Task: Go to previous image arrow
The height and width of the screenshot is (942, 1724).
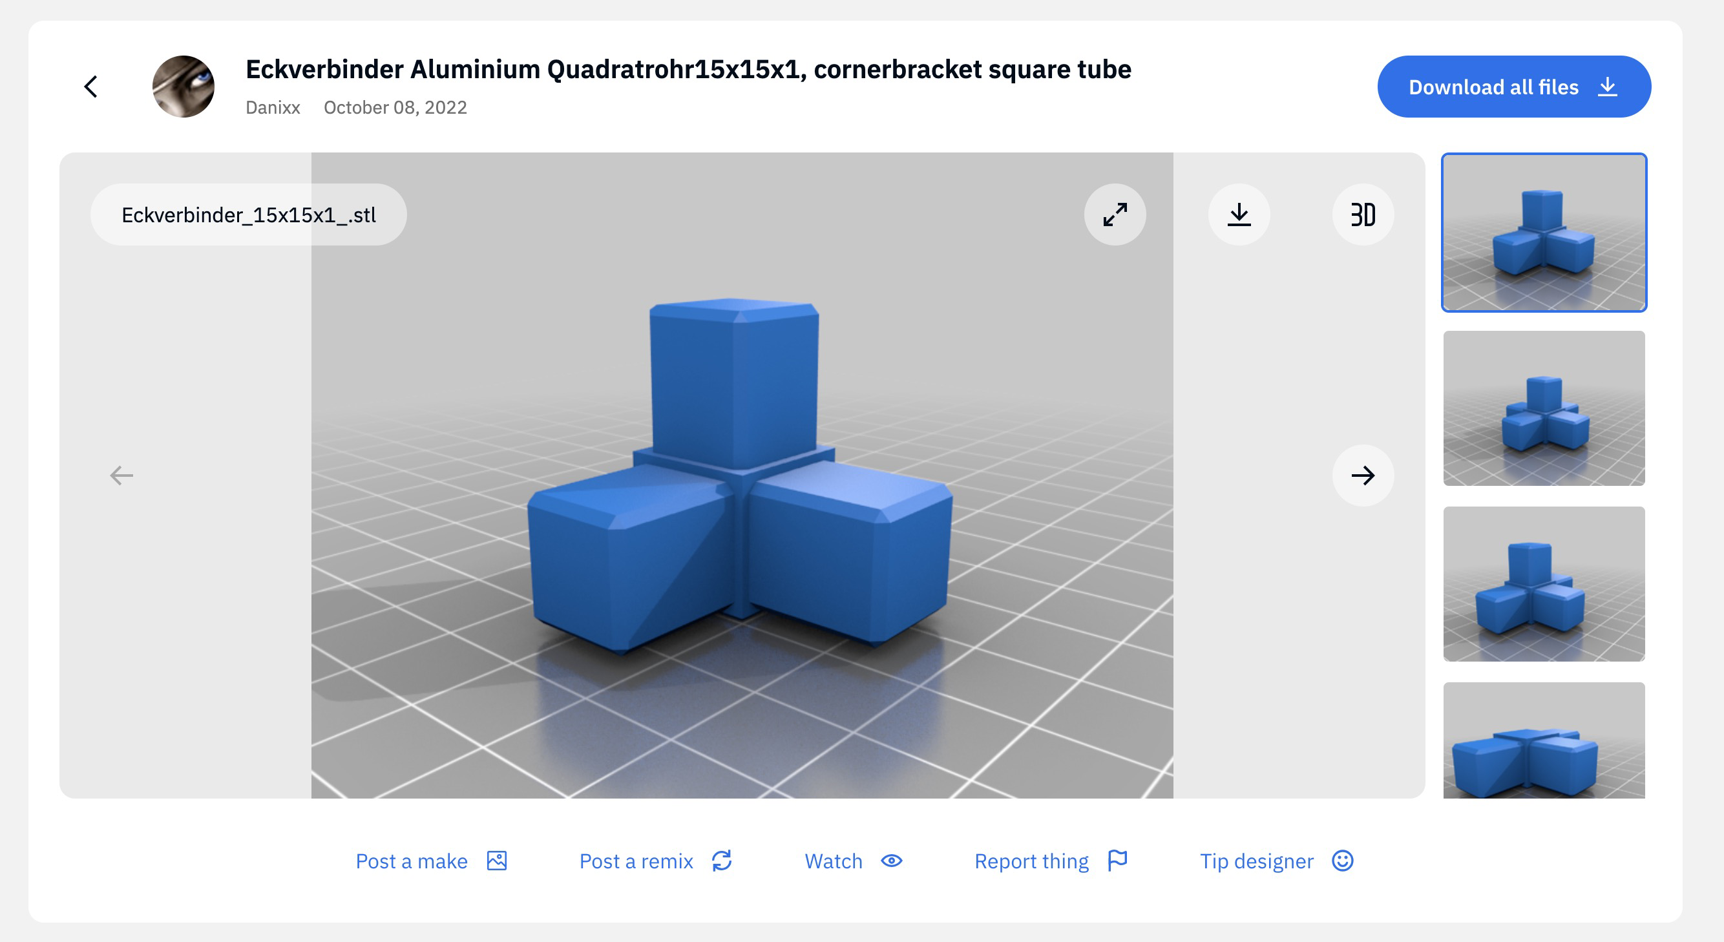Action: pos(121,476)
